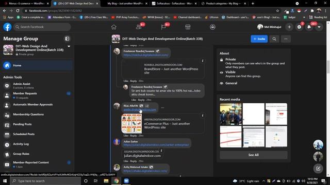Image resolution: width=330 pixels, height=185 pixels.
Task: Open the group's three-dot more options button
Action: pos(286,39)
